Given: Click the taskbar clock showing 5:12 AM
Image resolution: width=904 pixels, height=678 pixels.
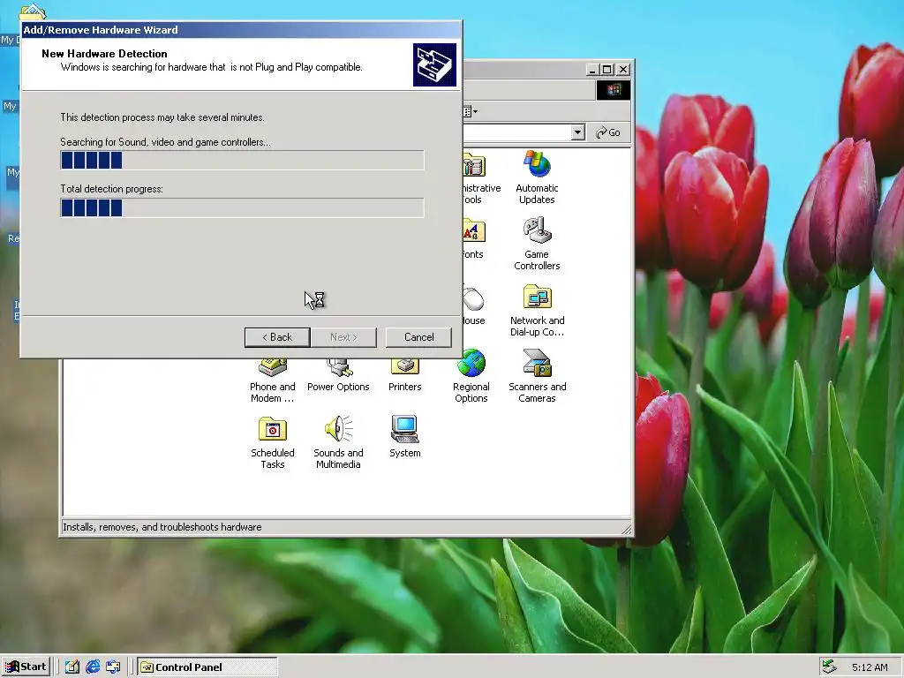Looking at the screenshot, I should (x=870, y=667).
